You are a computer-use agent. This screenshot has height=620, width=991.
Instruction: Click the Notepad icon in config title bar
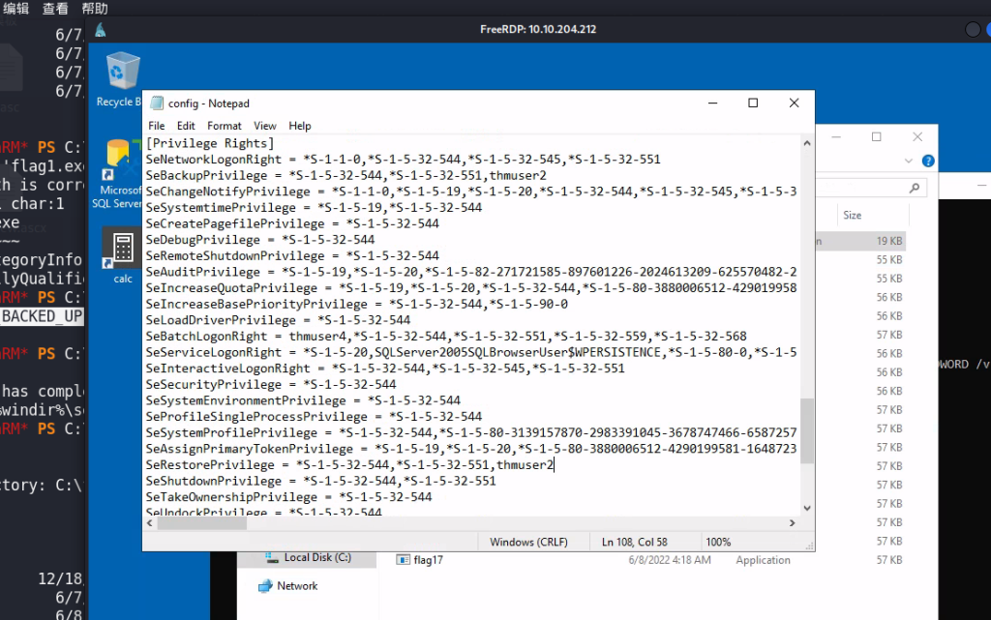click(x=157, y=103)
